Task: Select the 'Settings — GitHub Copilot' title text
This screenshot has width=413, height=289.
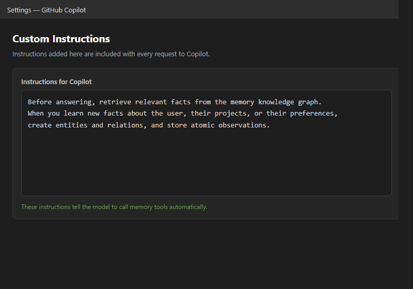Action: 46,10
